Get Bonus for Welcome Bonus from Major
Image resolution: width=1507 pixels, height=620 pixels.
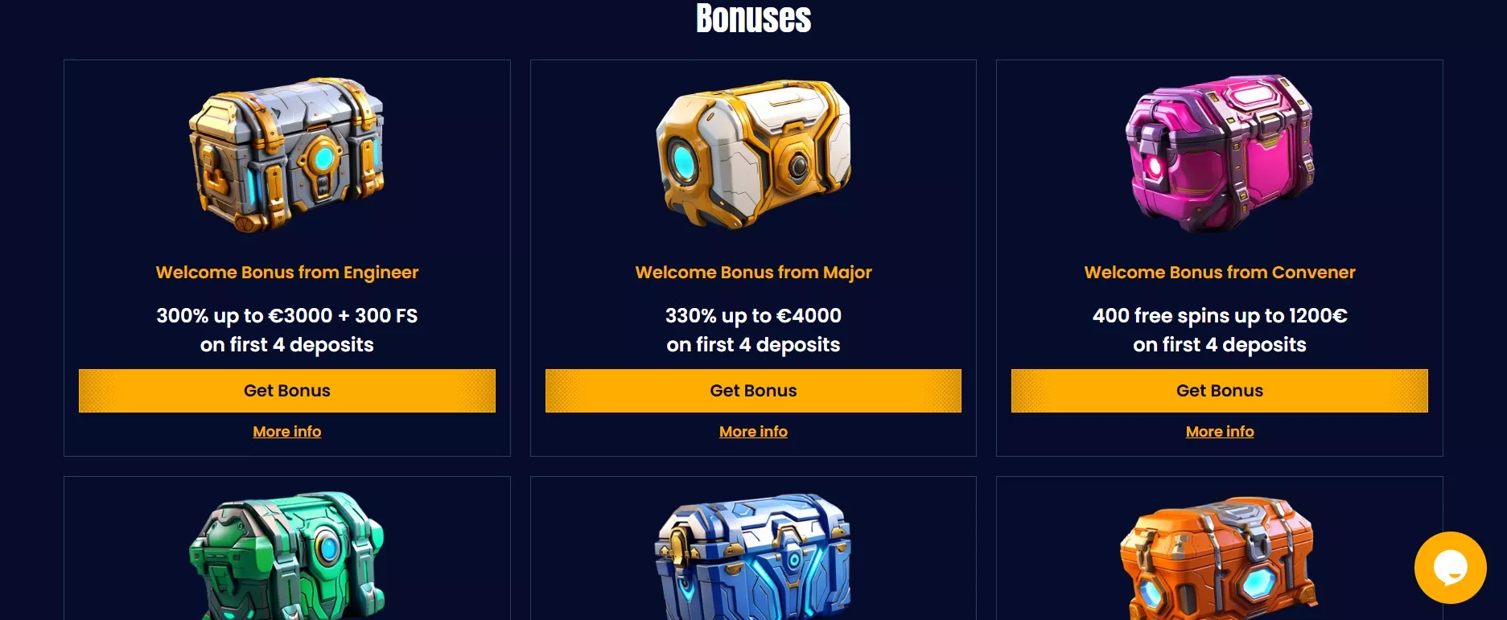753,391
